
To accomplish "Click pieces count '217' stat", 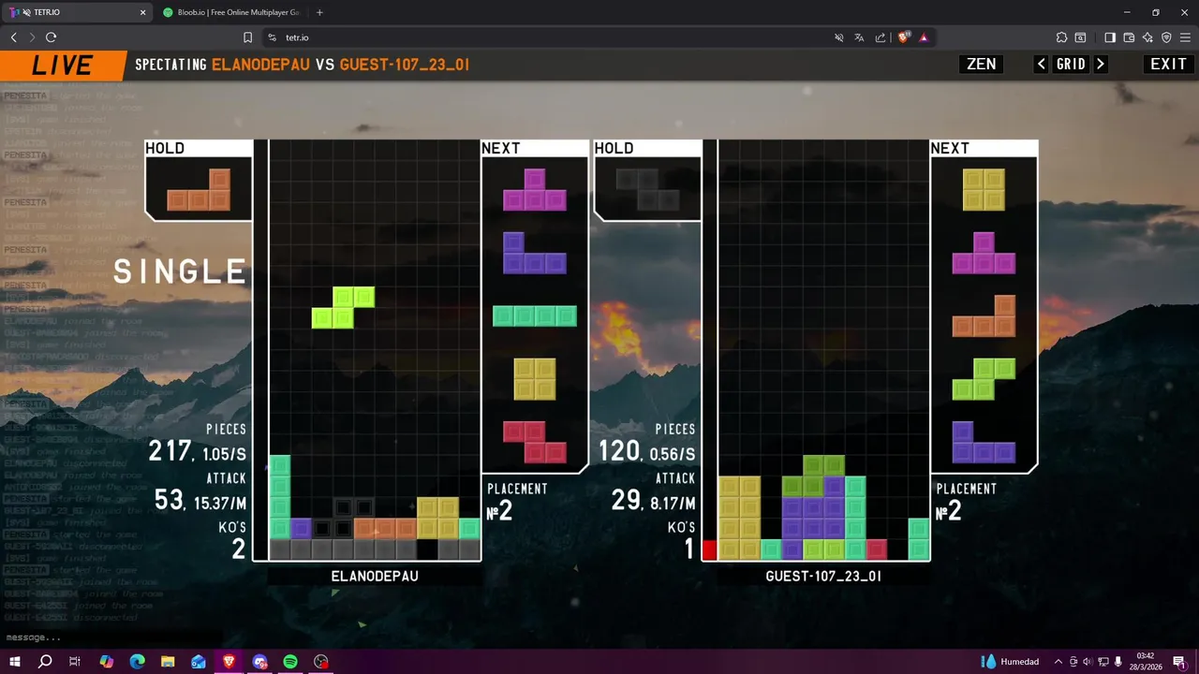I will tap(170, 452).
